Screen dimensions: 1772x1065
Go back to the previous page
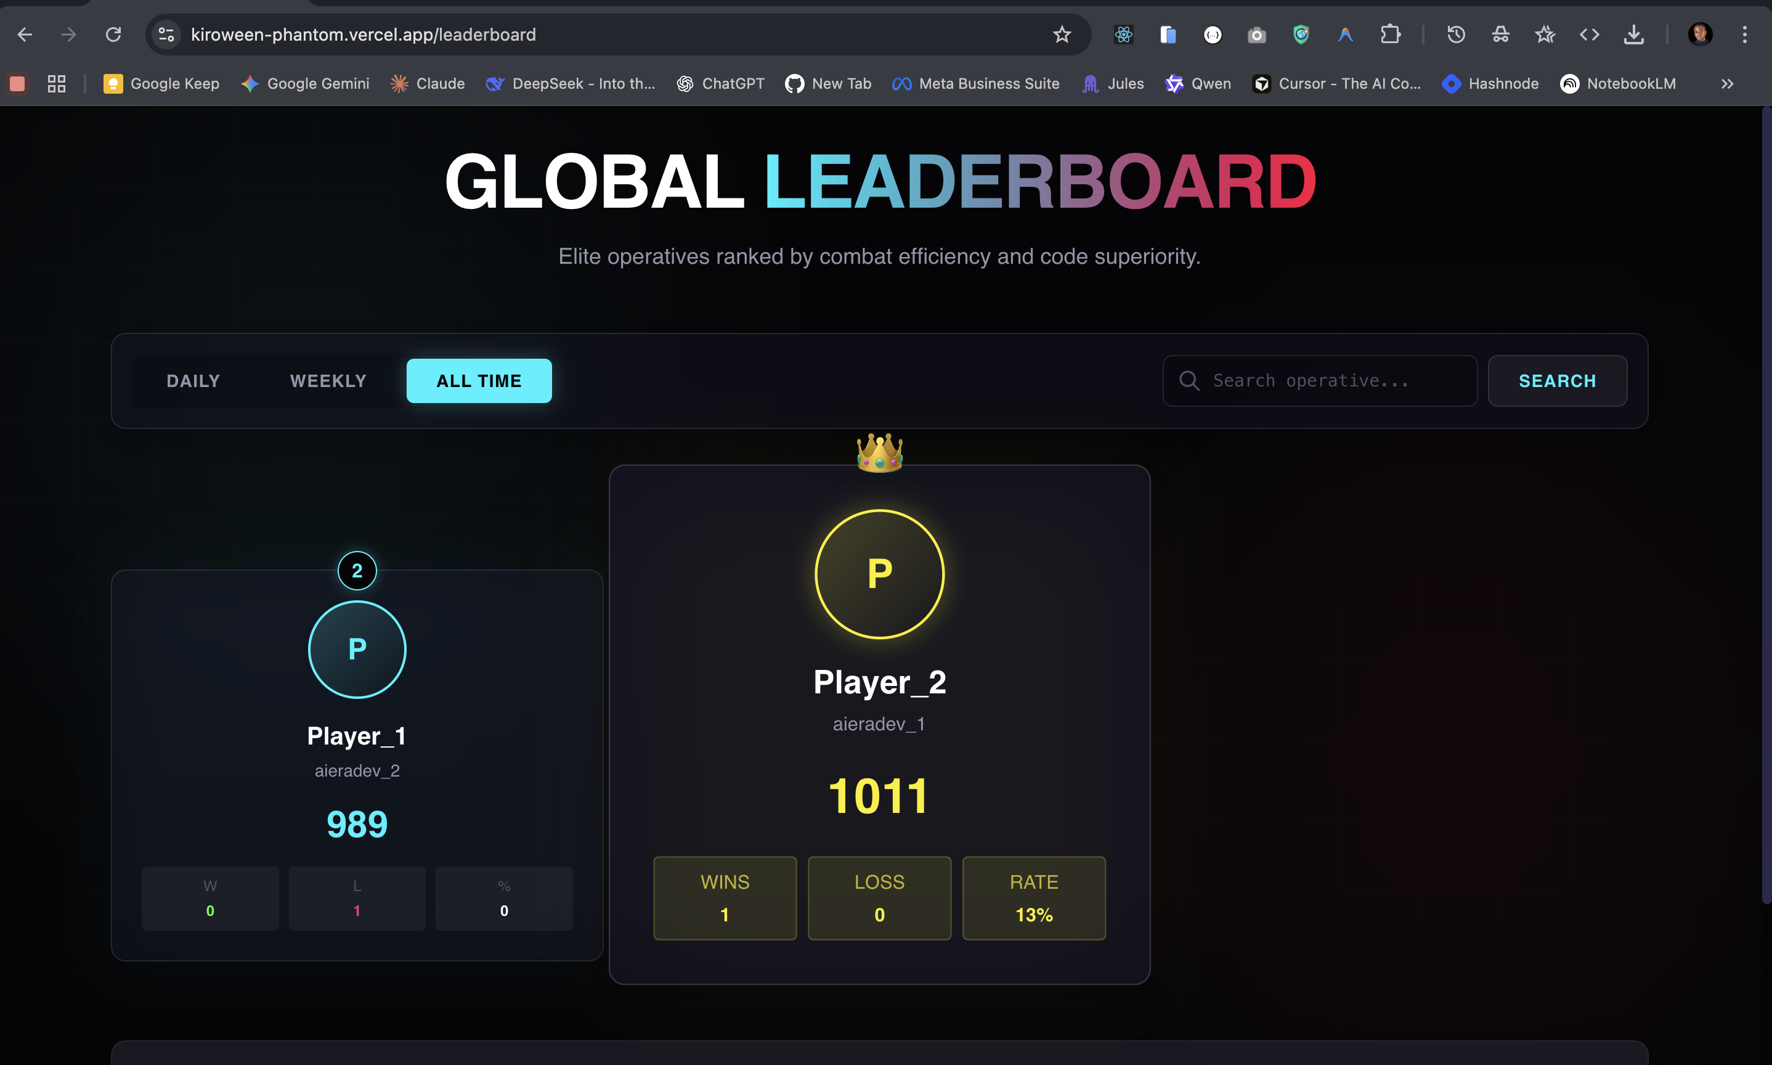[25, 35]
